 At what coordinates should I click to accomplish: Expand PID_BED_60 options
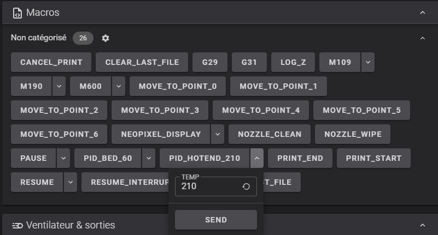pos(148,158)
